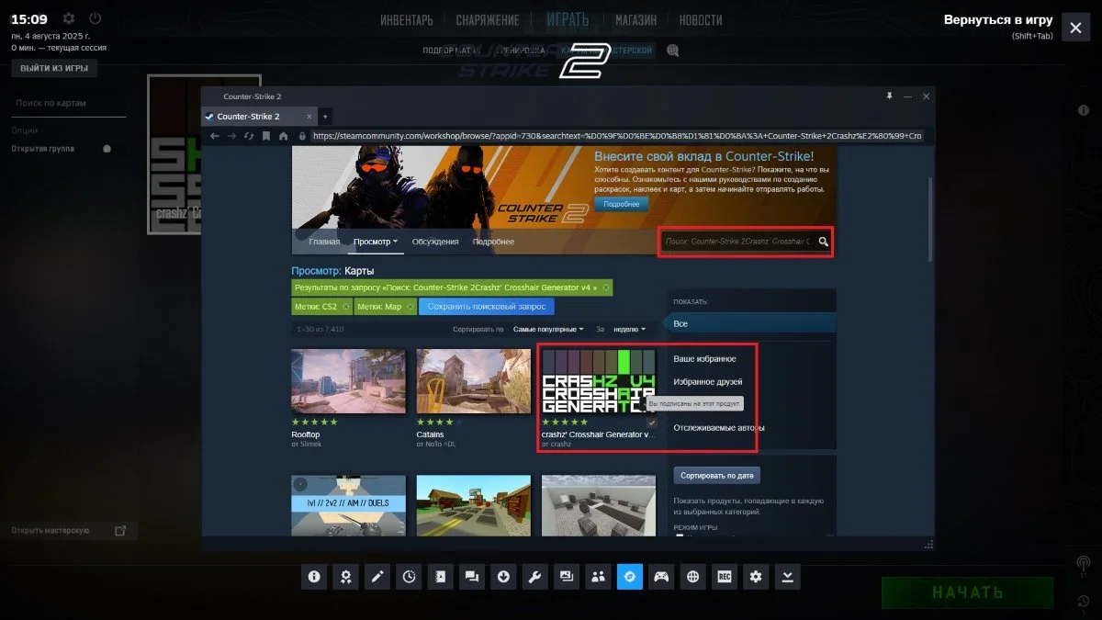Open the неделю time period dropdown
This screenshot has width=1102, height=620.
[629, 329]
